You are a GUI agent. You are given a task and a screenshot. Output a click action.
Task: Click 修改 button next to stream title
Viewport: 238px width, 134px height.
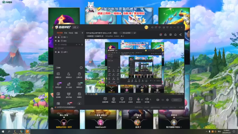115,33
